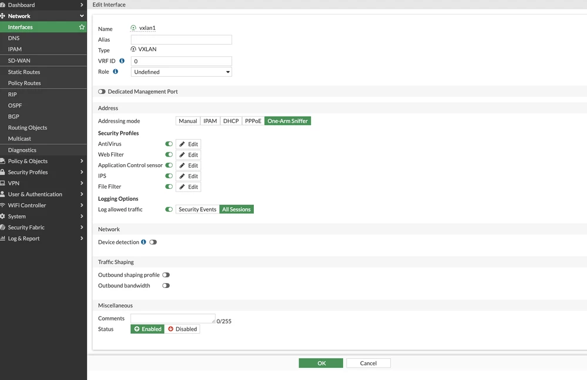Viewport: 587px width, 380px height.
Task: Click the OK button
Action: (x=321, y=363)
